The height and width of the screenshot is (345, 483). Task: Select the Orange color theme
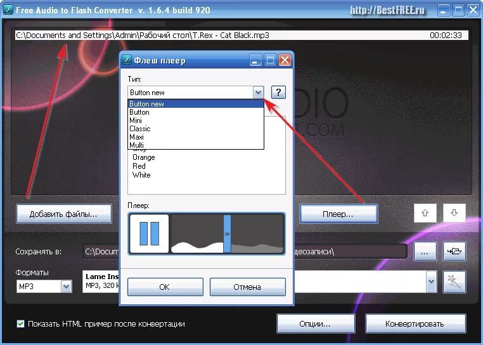pos(143,157)
